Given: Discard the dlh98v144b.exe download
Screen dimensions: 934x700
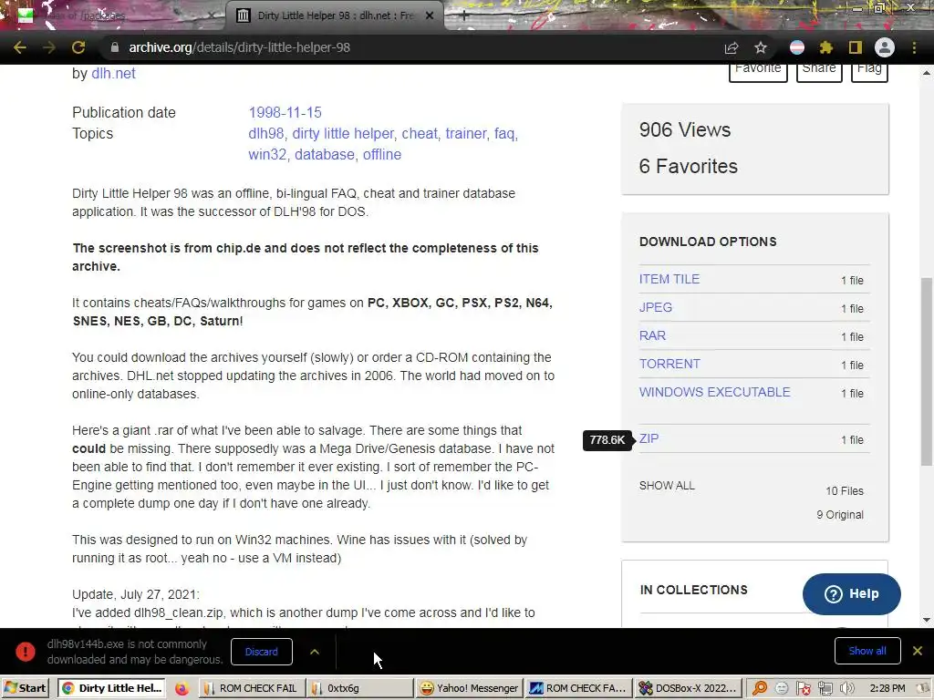Looking at the screenshot, I should pyautogui.click(x=262, y=652).
